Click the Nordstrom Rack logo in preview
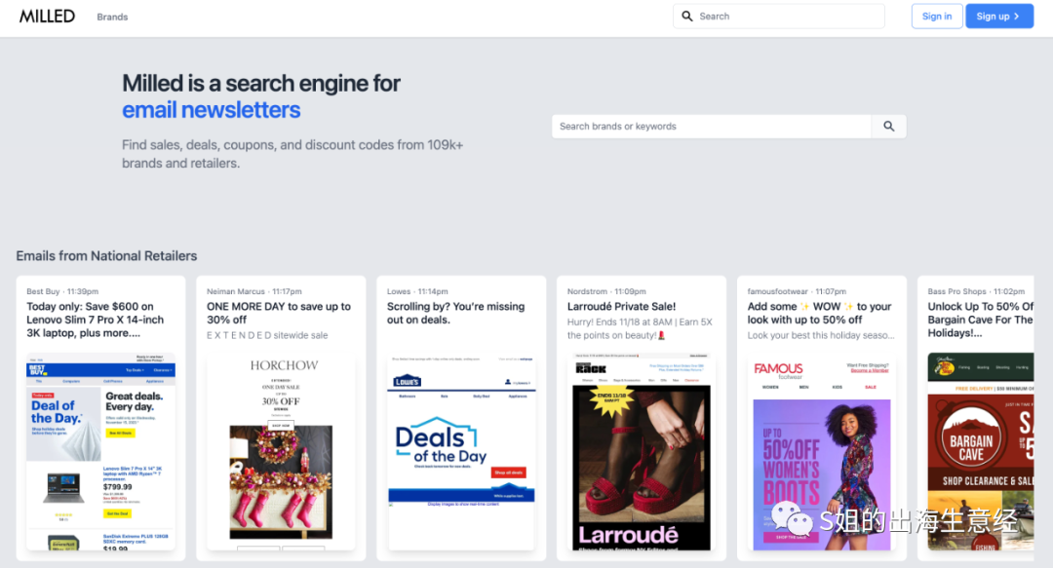 click(591, 367)
